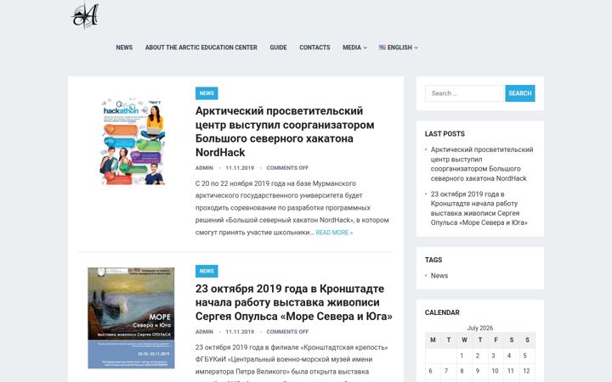Click NEWS tag above the Кронштадт article
This screenshot has width=612, height=382.
pyautogui.click(x=207, y=271)
